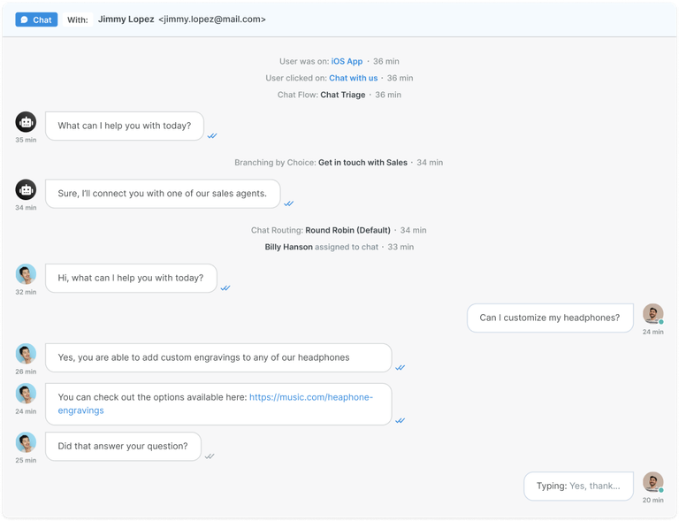The height and width of the screenshot is (521, 679).
Task: Click 'Round Robin (Default)' routing text
Action: [x=347, y=230]
